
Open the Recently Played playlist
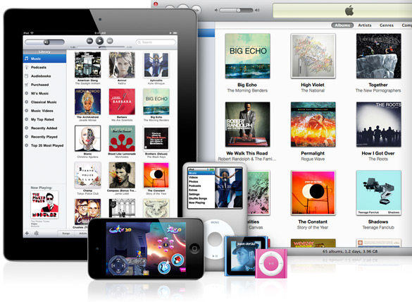pyautogui.click(x=44, y=137)
